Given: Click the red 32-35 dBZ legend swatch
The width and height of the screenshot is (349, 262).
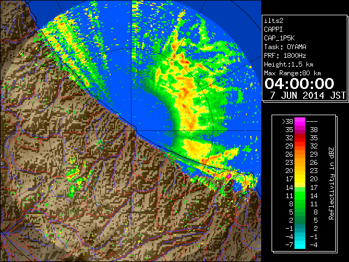Looking at the screenshot, I should pos(300,138).
